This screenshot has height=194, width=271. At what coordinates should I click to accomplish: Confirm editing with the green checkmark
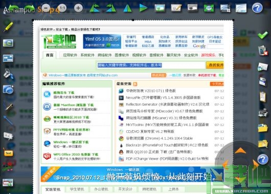pos(263,35)
